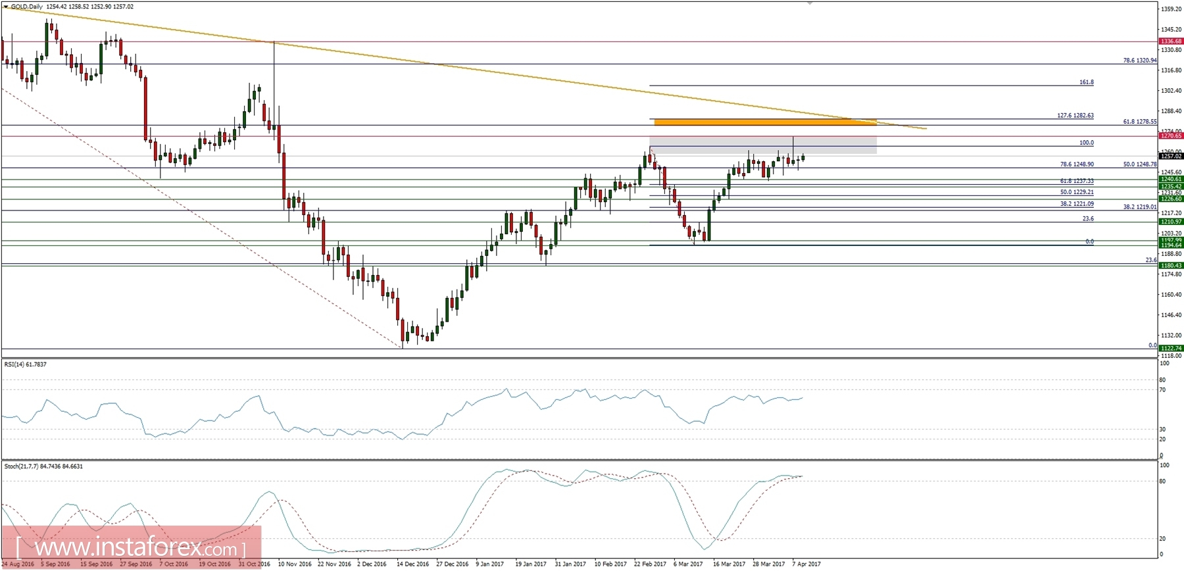Click the green 1240.61 price level tag
The image size is (1184, 571).
pos(1171,179)
